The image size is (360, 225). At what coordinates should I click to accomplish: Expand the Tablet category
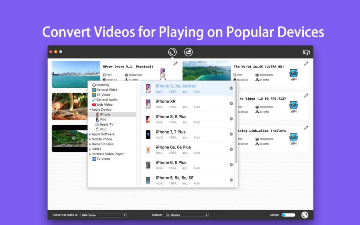pyautogui.click(x=90, y=149)
